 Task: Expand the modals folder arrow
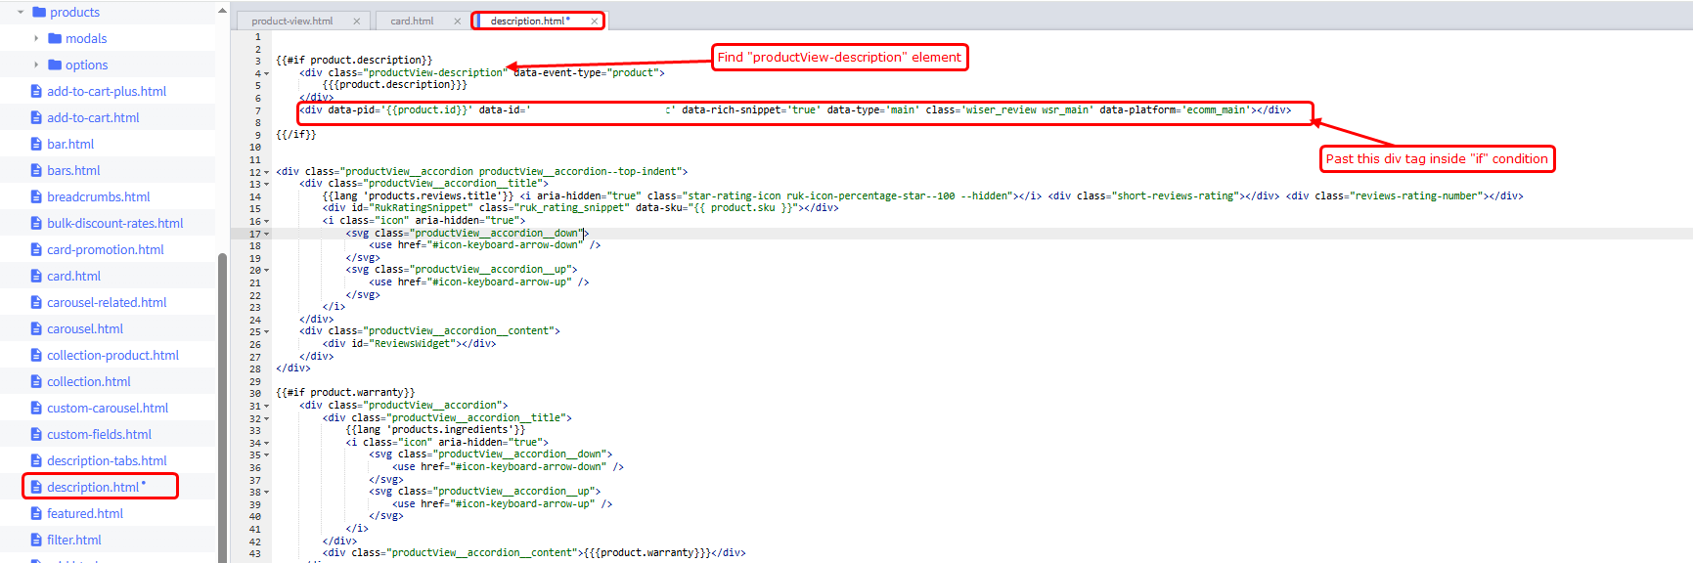[36, 38]
